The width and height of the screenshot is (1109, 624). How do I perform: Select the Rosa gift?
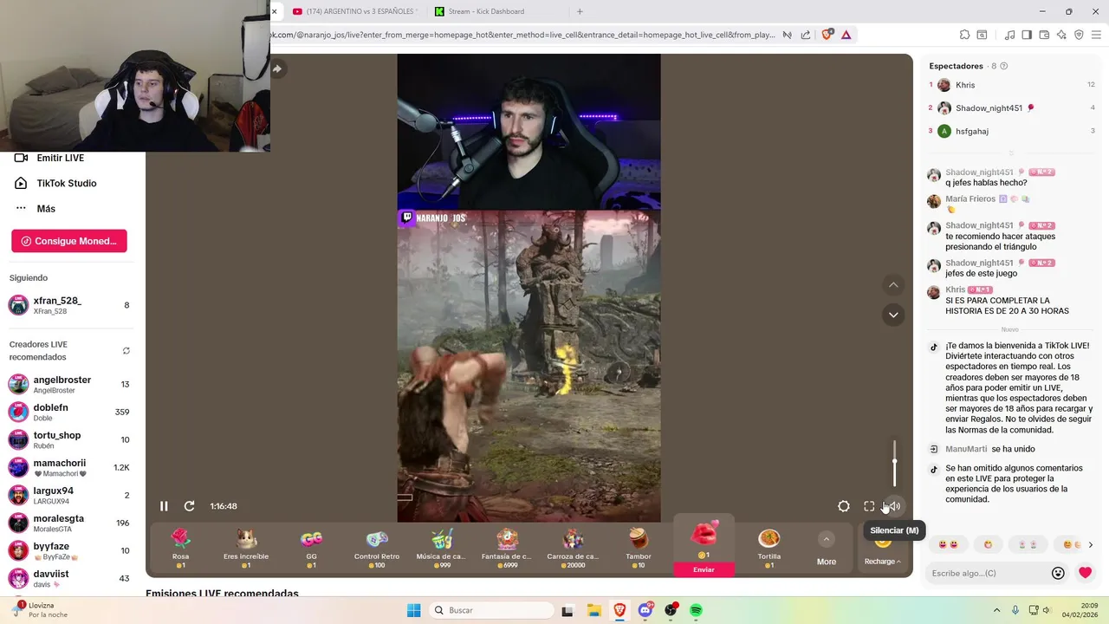[x=180, y=548]
